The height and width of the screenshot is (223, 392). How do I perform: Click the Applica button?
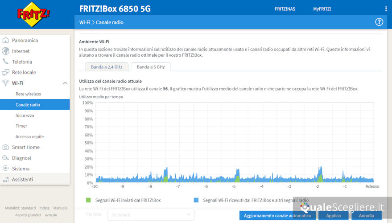coord(333,216)
